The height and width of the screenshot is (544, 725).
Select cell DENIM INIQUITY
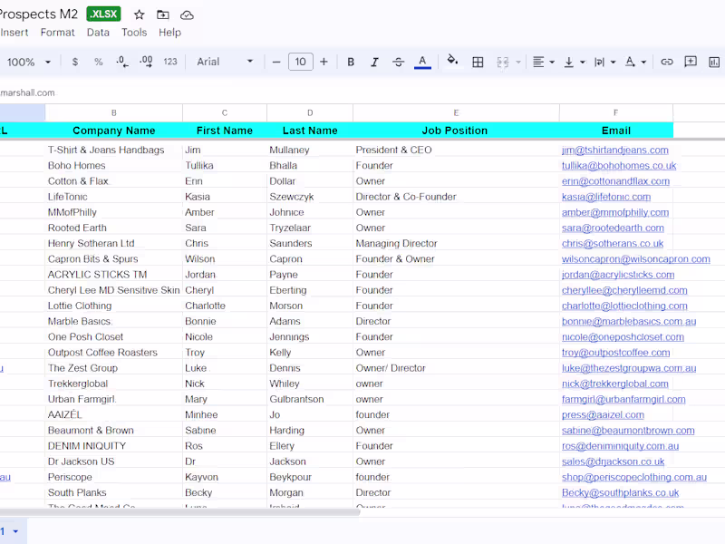pos(114,446)
